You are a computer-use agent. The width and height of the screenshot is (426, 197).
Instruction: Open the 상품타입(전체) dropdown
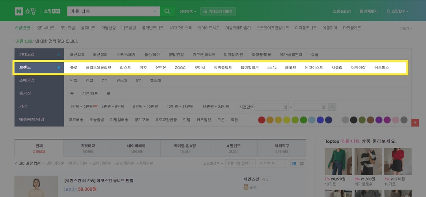[241, 164]
